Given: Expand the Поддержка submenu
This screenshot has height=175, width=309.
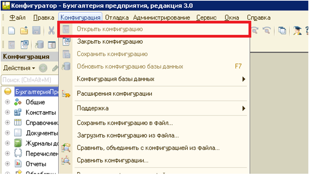Looking at the screenshot, I should [154, 108].
